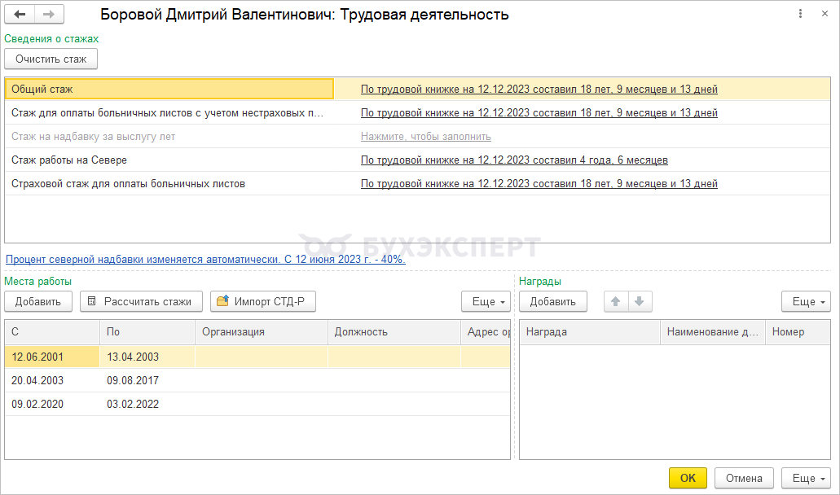Click Должность cell in the 12.06.2001 row
Viewport: 840px width, 495px height.
(x=394, y=357)
